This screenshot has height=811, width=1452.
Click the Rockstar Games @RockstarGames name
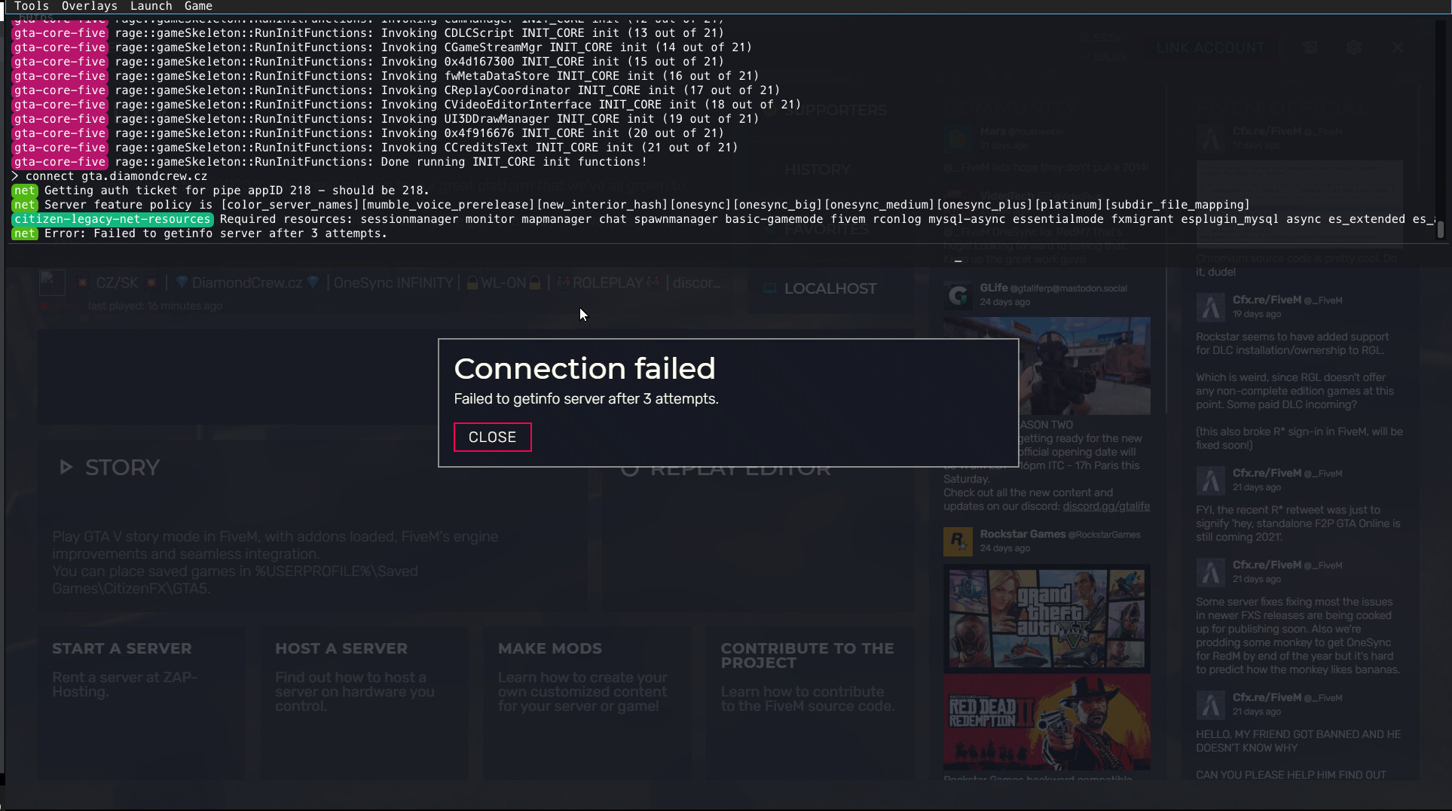1060,534
